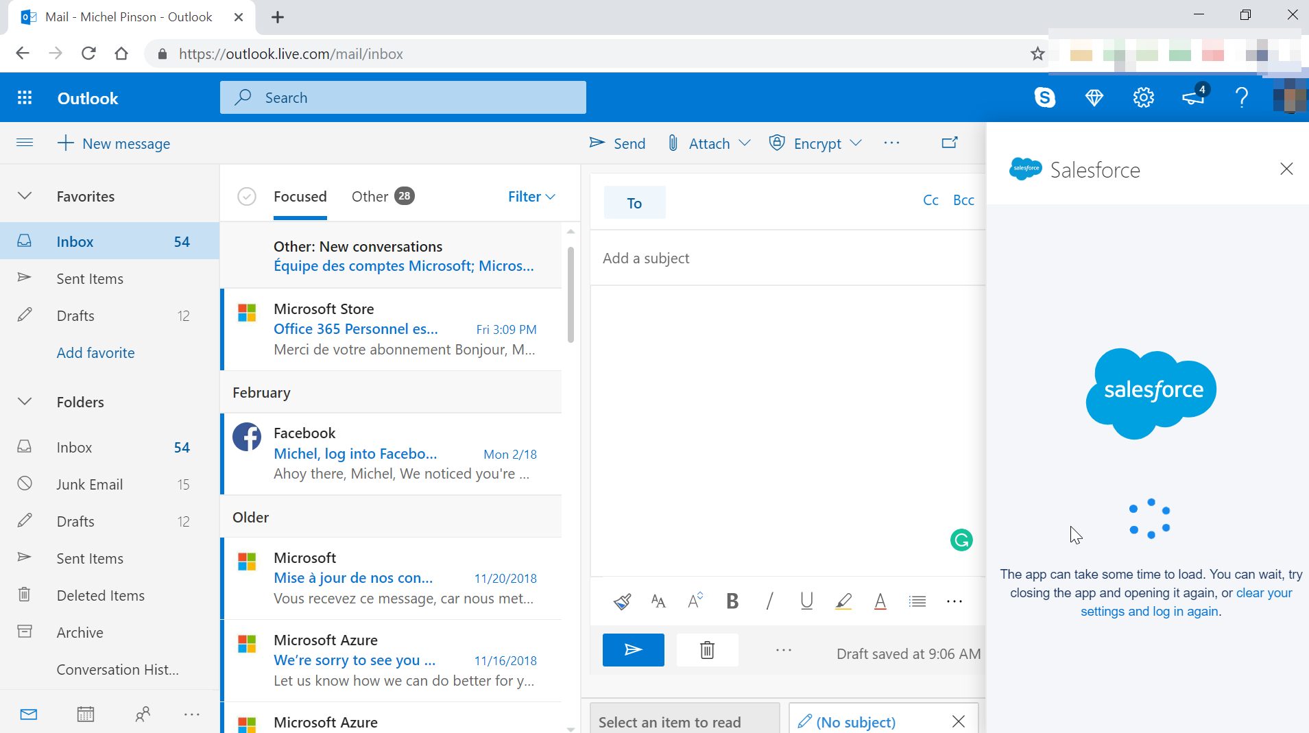Apply the format painter
The height and width of the screenshot is (733, 1309).
coord(622,601)
